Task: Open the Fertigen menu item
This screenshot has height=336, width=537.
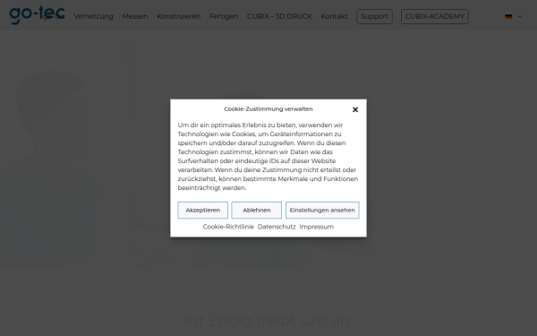Action: point(224,16)
